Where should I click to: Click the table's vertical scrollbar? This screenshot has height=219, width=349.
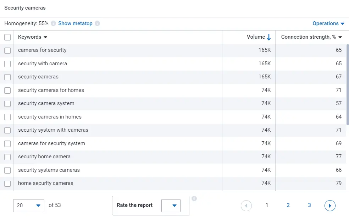(348, 85)
